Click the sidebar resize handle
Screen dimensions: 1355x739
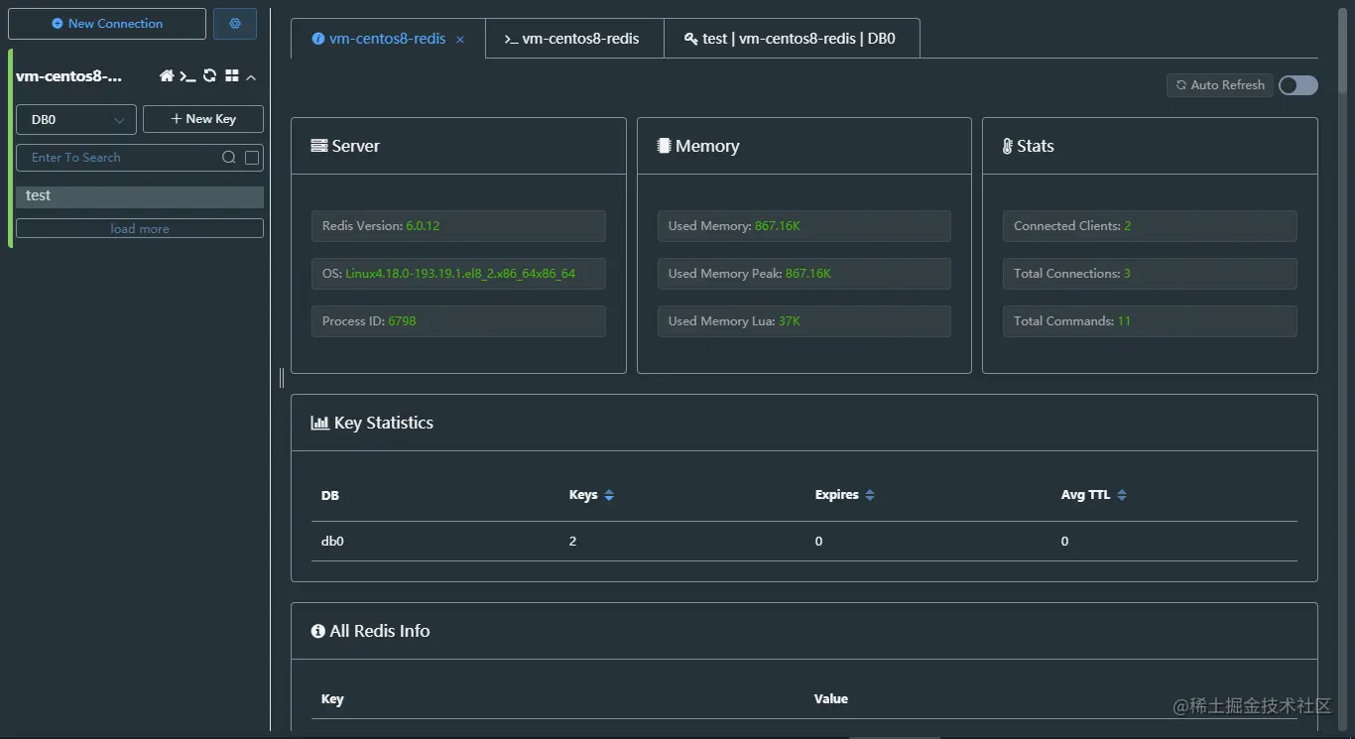click(x=282, y=377)
